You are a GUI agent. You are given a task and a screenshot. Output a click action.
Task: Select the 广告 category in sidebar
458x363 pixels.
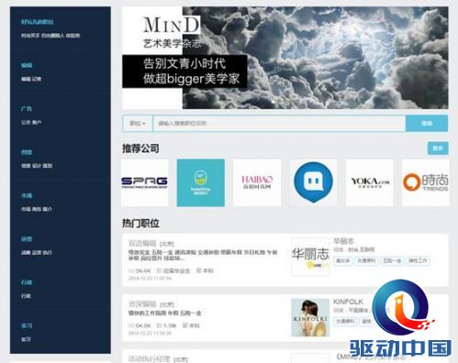click(27, 108)
